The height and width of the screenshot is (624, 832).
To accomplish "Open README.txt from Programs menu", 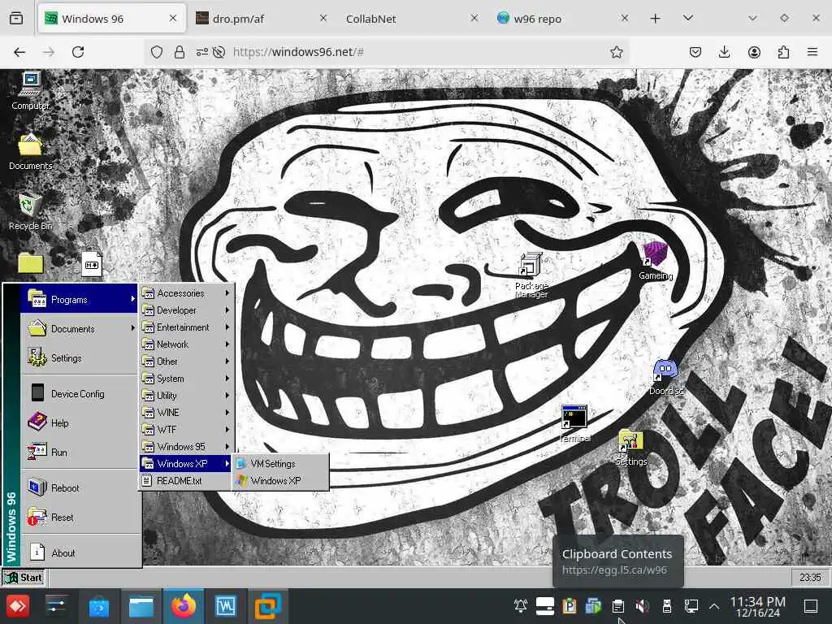I will coord(186,480).
